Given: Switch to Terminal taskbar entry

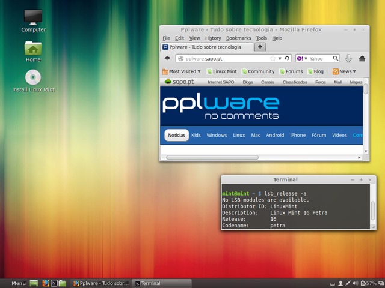Looking at the screenshot, I should [x=162, y=283].
